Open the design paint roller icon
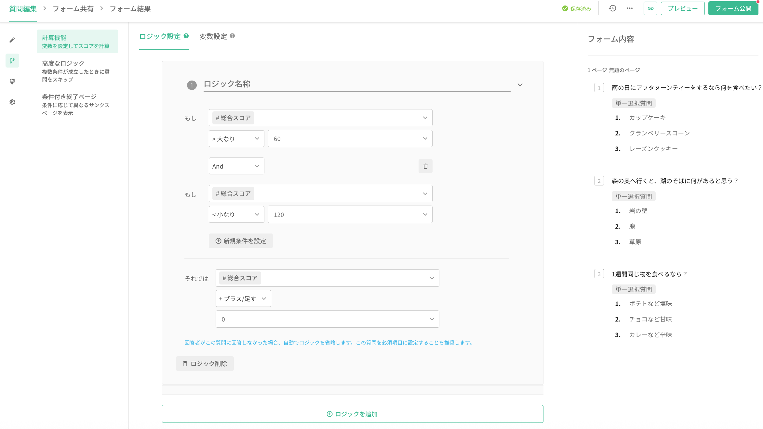763x429 pixels. point(12,82)
